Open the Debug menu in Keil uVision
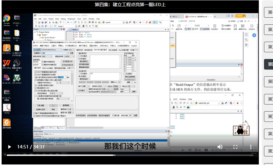Image resolution: width=273 pixels, height=168 pixels. tap(63, 19)
